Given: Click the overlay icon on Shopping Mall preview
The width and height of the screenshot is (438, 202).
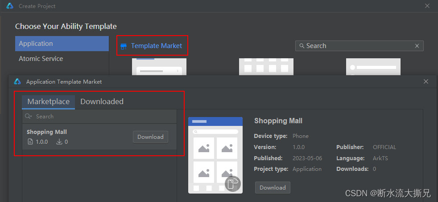Looking at the screenshot, I should [x=232, y=183].
